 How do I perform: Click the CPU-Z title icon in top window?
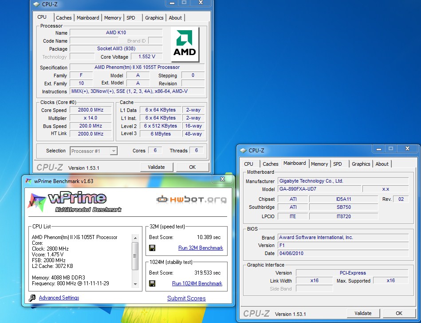point(36,4)
